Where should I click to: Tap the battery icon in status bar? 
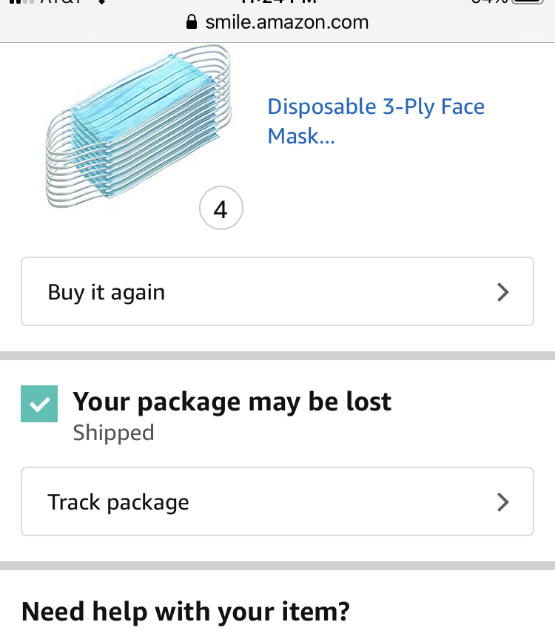point(528,1)
